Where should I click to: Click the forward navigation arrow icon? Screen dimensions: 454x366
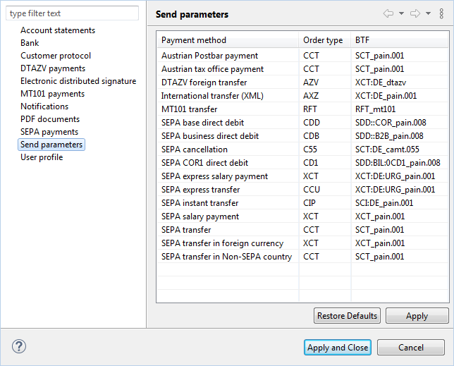click(415, 13)
